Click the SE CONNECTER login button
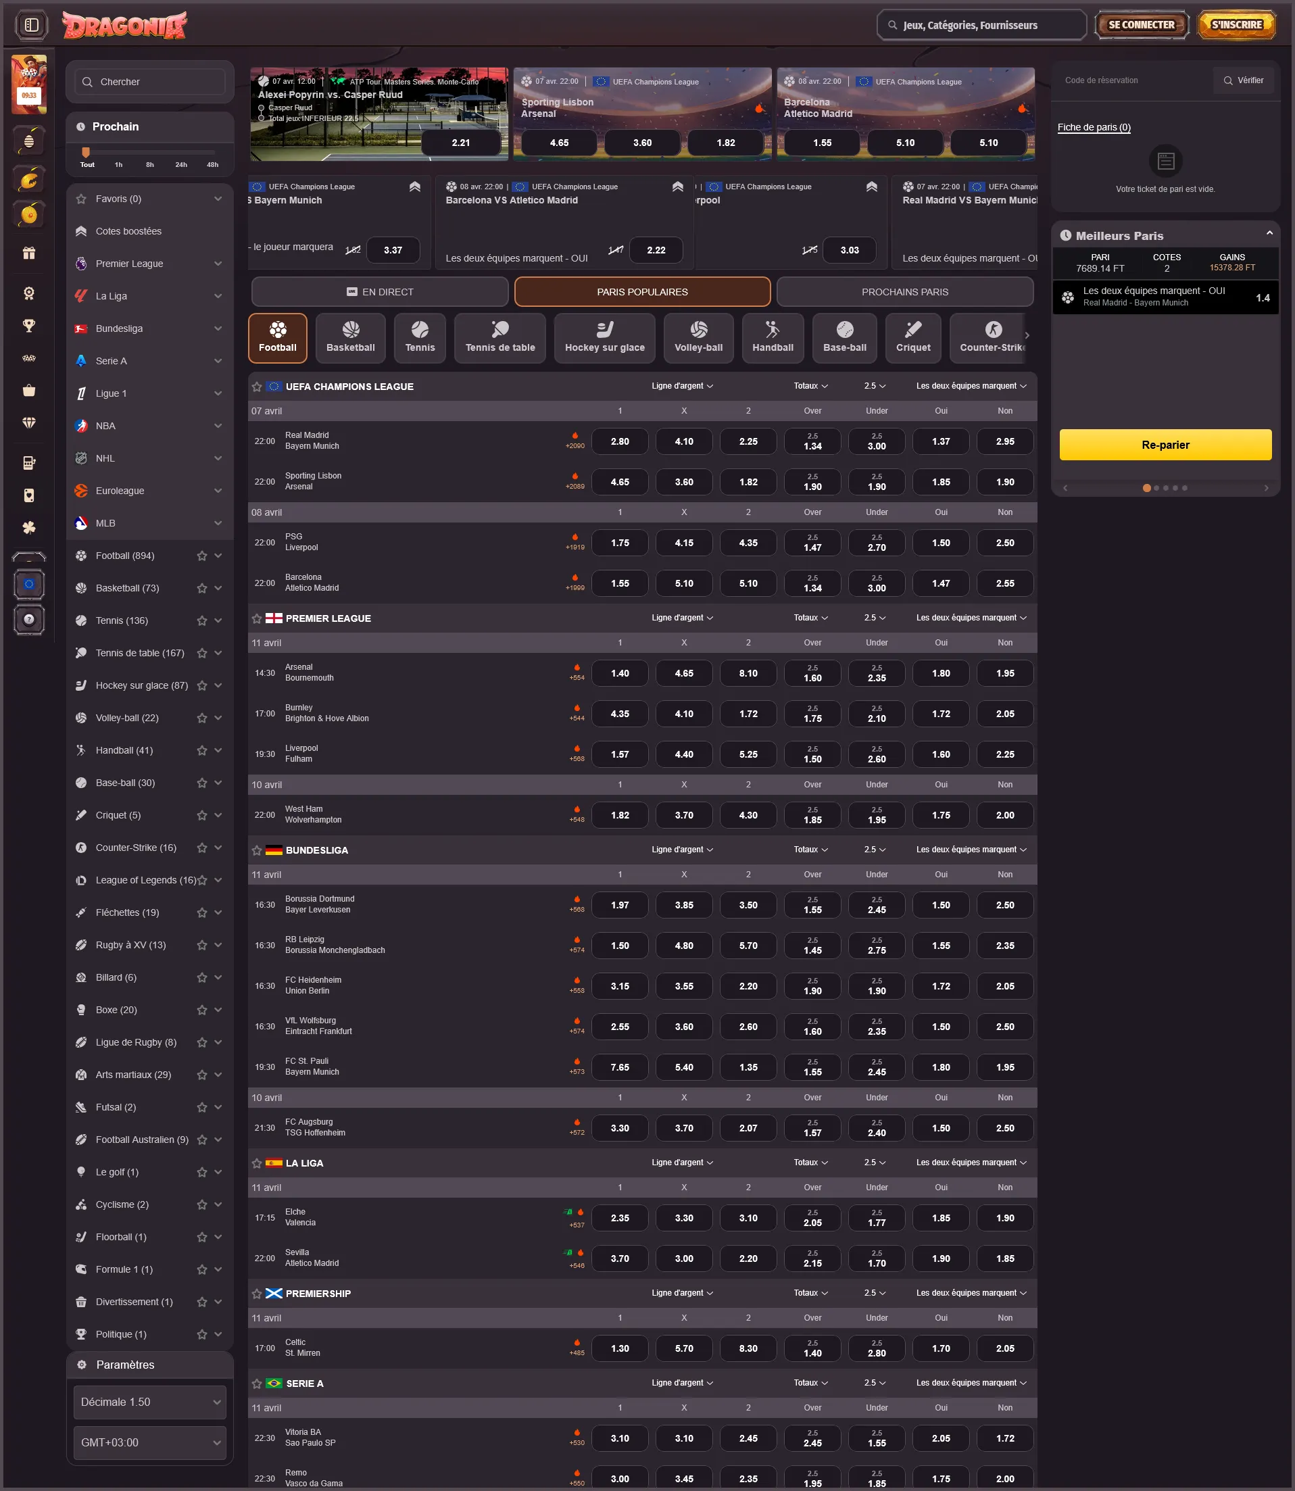The image size is (1295, 1491). coord(1140,25)
